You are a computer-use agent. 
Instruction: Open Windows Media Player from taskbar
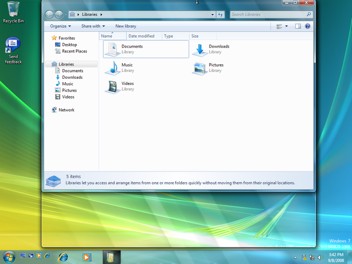click(x=87, y=256)
